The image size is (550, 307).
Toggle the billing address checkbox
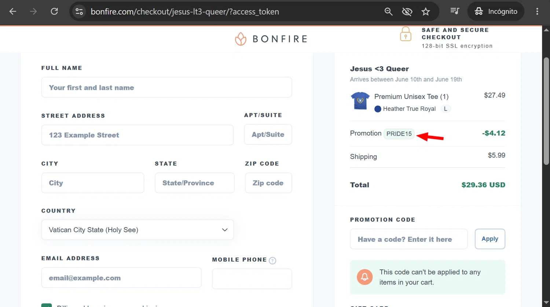pos(47,305)
